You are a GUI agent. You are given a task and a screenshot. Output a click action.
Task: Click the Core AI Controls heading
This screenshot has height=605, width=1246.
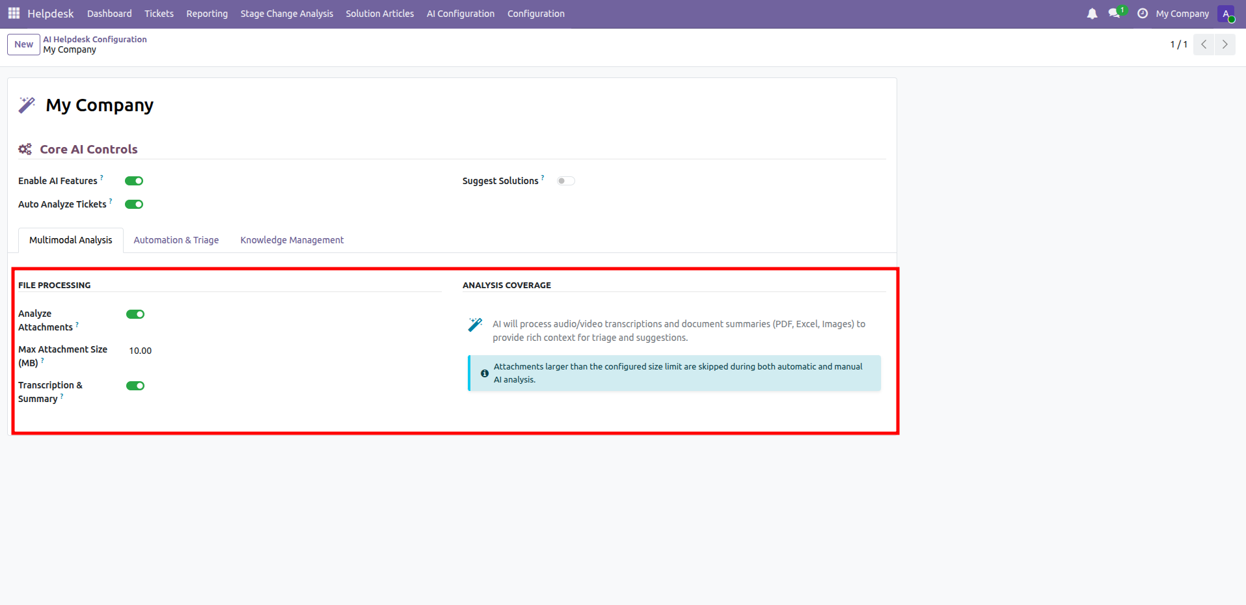pos(88,149)
